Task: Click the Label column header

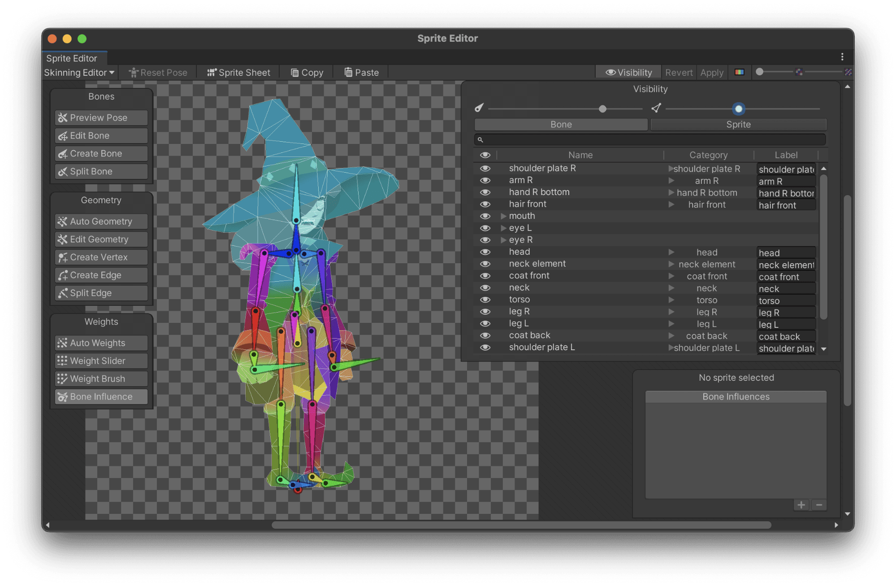Action: click(x=786, y=155)
